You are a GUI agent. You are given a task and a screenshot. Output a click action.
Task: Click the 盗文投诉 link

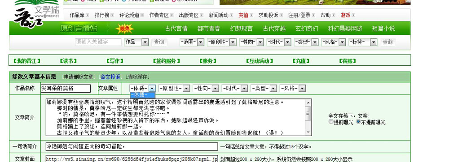(110, 77)
